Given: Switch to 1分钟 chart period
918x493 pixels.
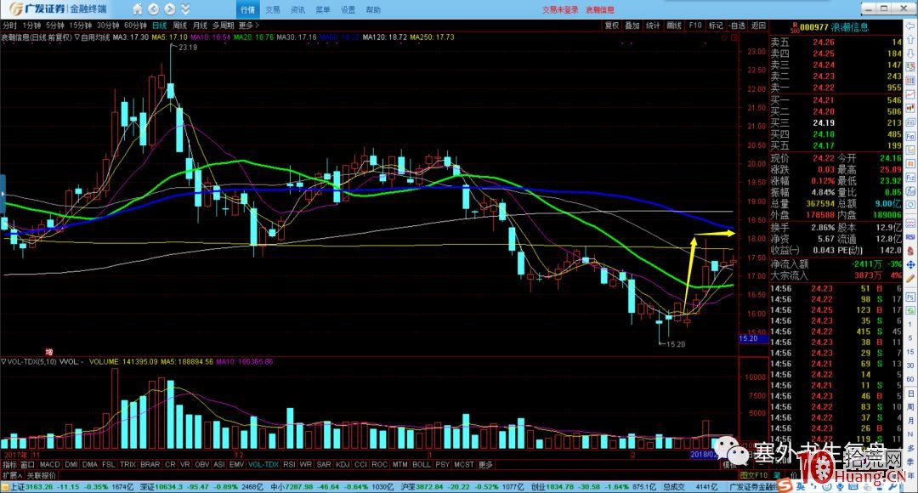Looking at the screenshot, I should coord(31,25).
